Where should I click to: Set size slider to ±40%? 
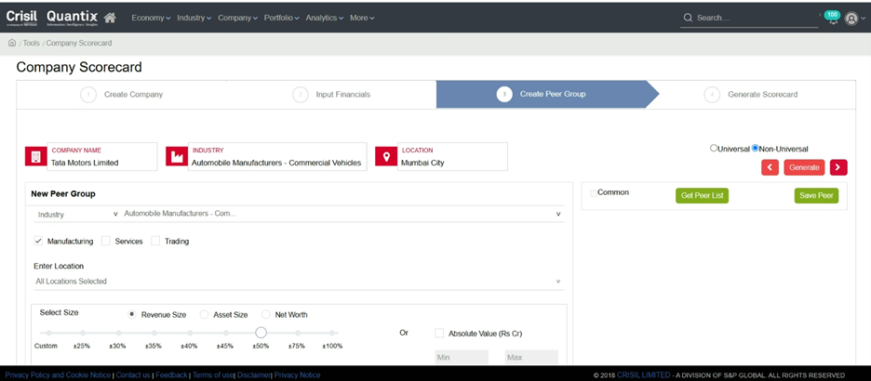click(x=190, y=334)
